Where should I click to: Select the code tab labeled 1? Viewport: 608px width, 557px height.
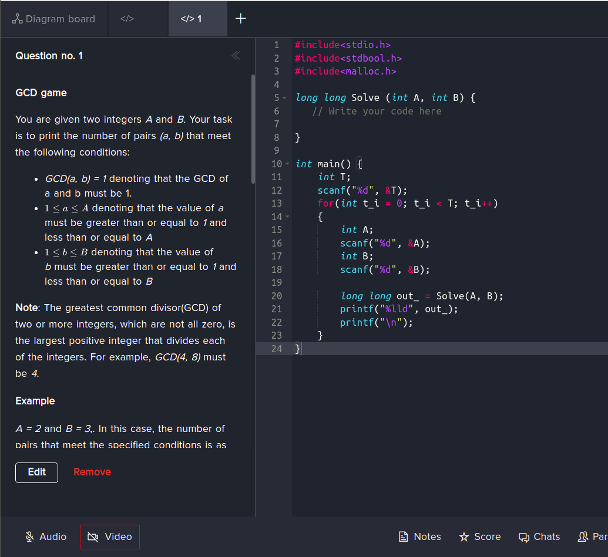[x=192, y=19]
